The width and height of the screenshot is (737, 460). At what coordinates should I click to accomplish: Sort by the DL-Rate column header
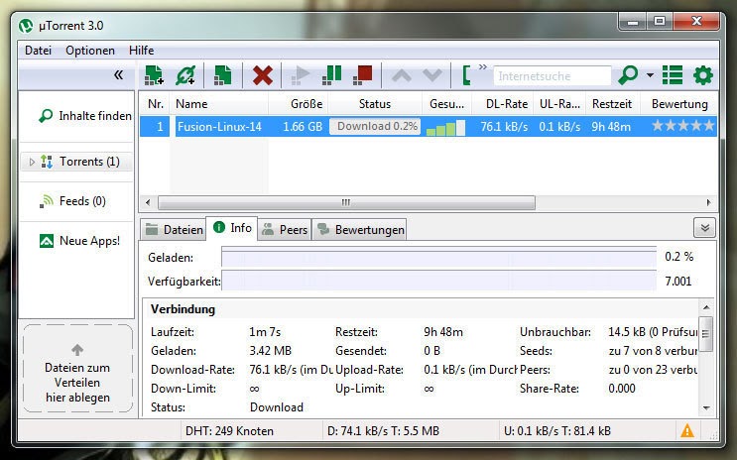click(503, 104)
